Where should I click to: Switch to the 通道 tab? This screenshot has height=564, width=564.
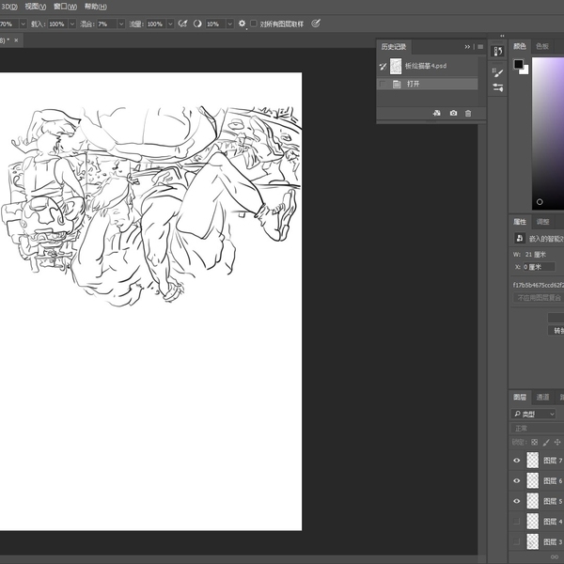tap(542, 397)
